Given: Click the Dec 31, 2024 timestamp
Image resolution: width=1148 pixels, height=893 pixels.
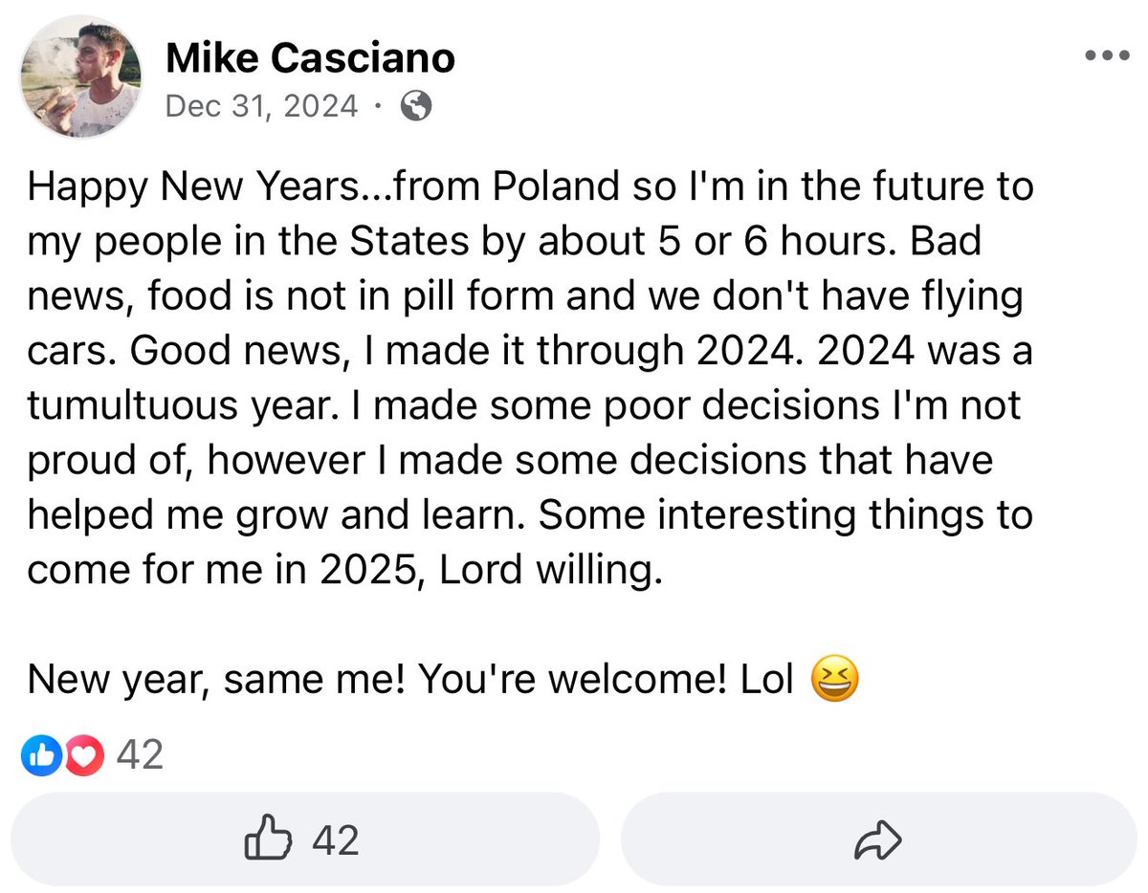Looking at the screenshot, I should coord(261,106).
